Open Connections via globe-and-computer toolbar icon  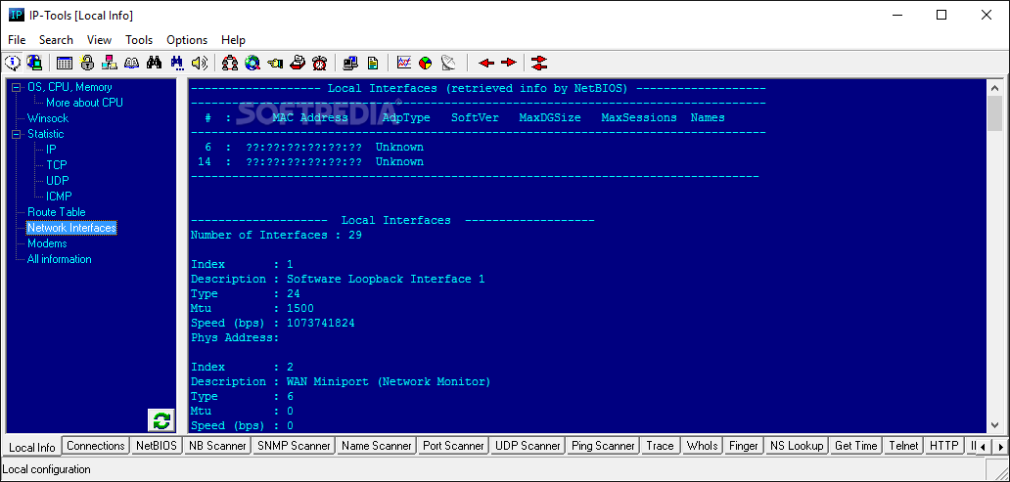34,63
